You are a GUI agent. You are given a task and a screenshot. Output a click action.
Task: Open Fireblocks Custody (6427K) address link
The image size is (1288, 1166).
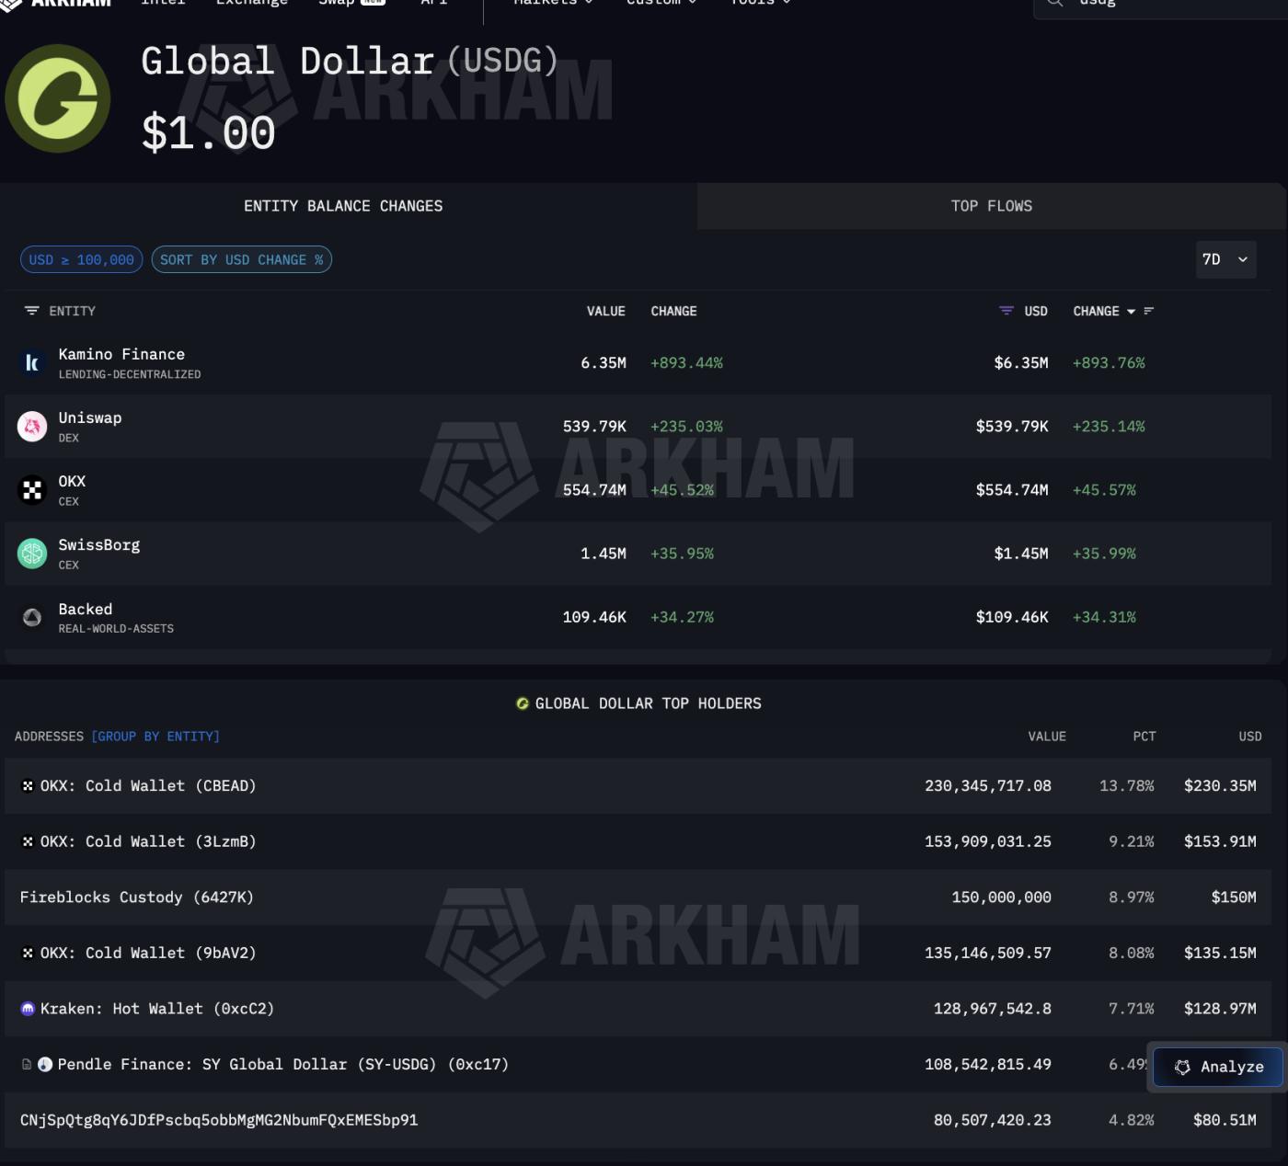click(x=136, y=897)
